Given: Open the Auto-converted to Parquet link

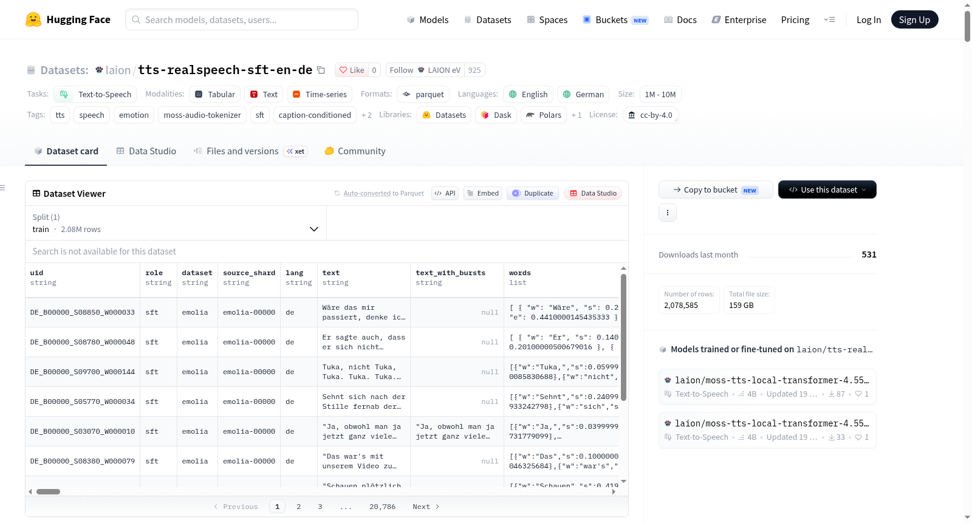Looking at the screenshot, I should pyautogui.click(x=367, y=193).
